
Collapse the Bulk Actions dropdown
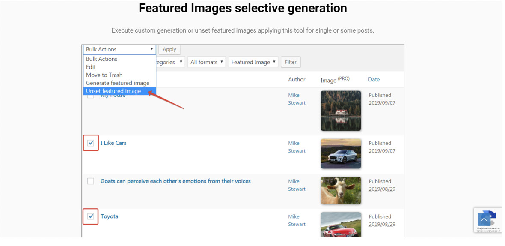point(119,49)
